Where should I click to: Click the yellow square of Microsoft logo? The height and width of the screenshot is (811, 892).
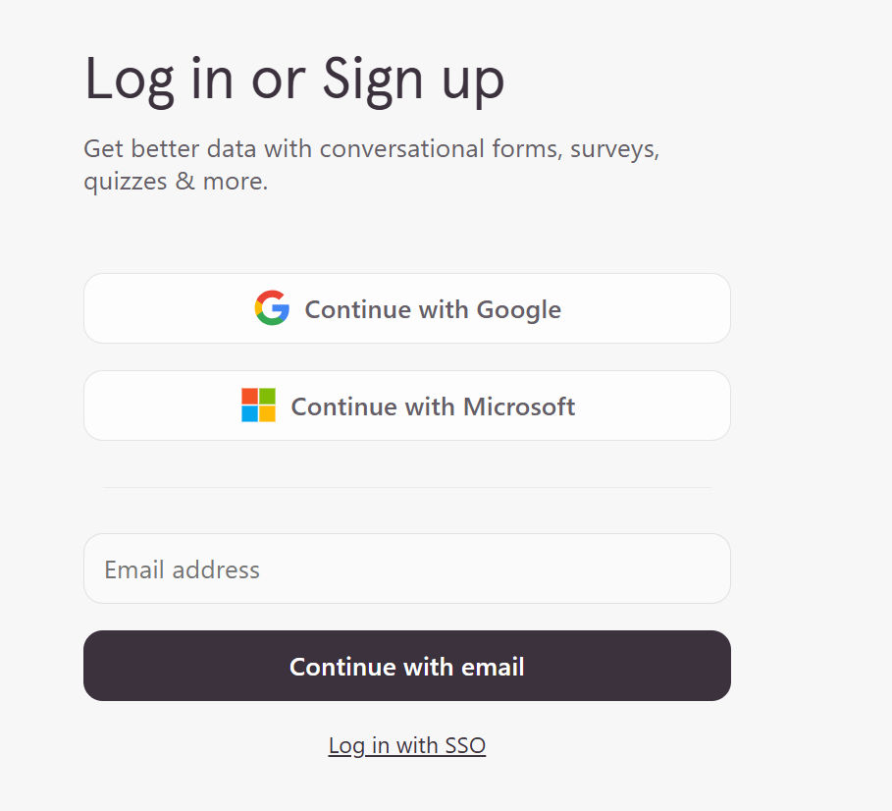[x=267, y=413]
